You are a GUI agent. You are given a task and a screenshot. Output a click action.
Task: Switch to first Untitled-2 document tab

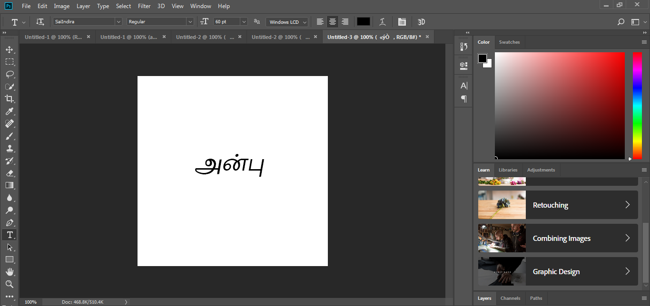point(205,37)
